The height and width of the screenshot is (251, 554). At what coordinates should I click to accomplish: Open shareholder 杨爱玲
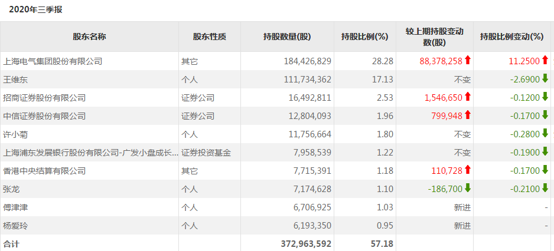[15, 226]
